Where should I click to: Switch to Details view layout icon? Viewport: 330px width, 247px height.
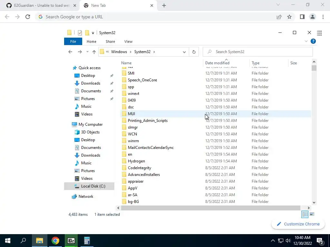click(305, 214)
